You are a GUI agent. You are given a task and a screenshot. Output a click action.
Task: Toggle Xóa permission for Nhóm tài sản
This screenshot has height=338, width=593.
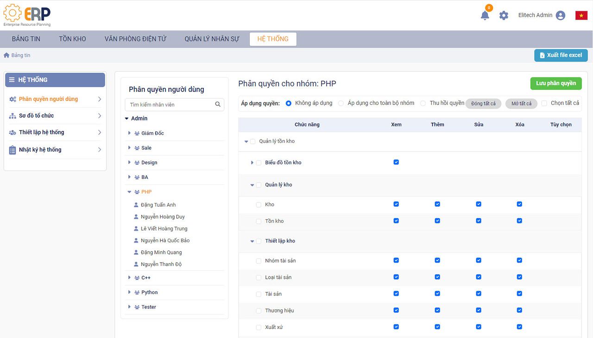point(519,261)
